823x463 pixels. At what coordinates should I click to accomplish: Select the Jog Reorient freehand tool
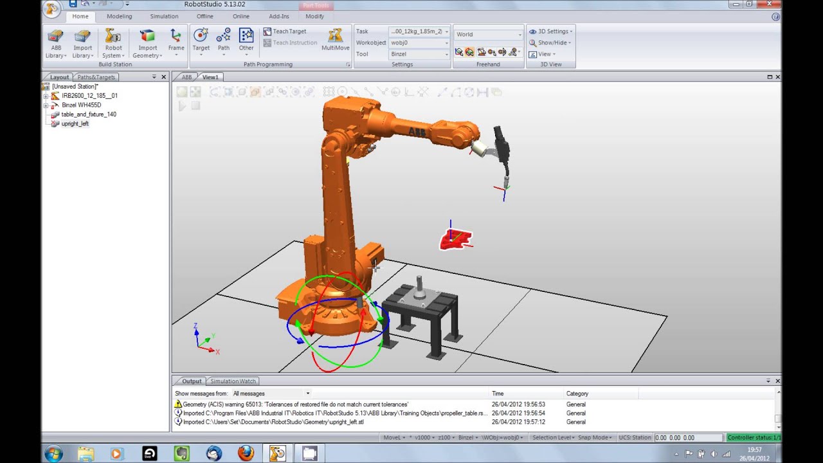coord(502,51)
